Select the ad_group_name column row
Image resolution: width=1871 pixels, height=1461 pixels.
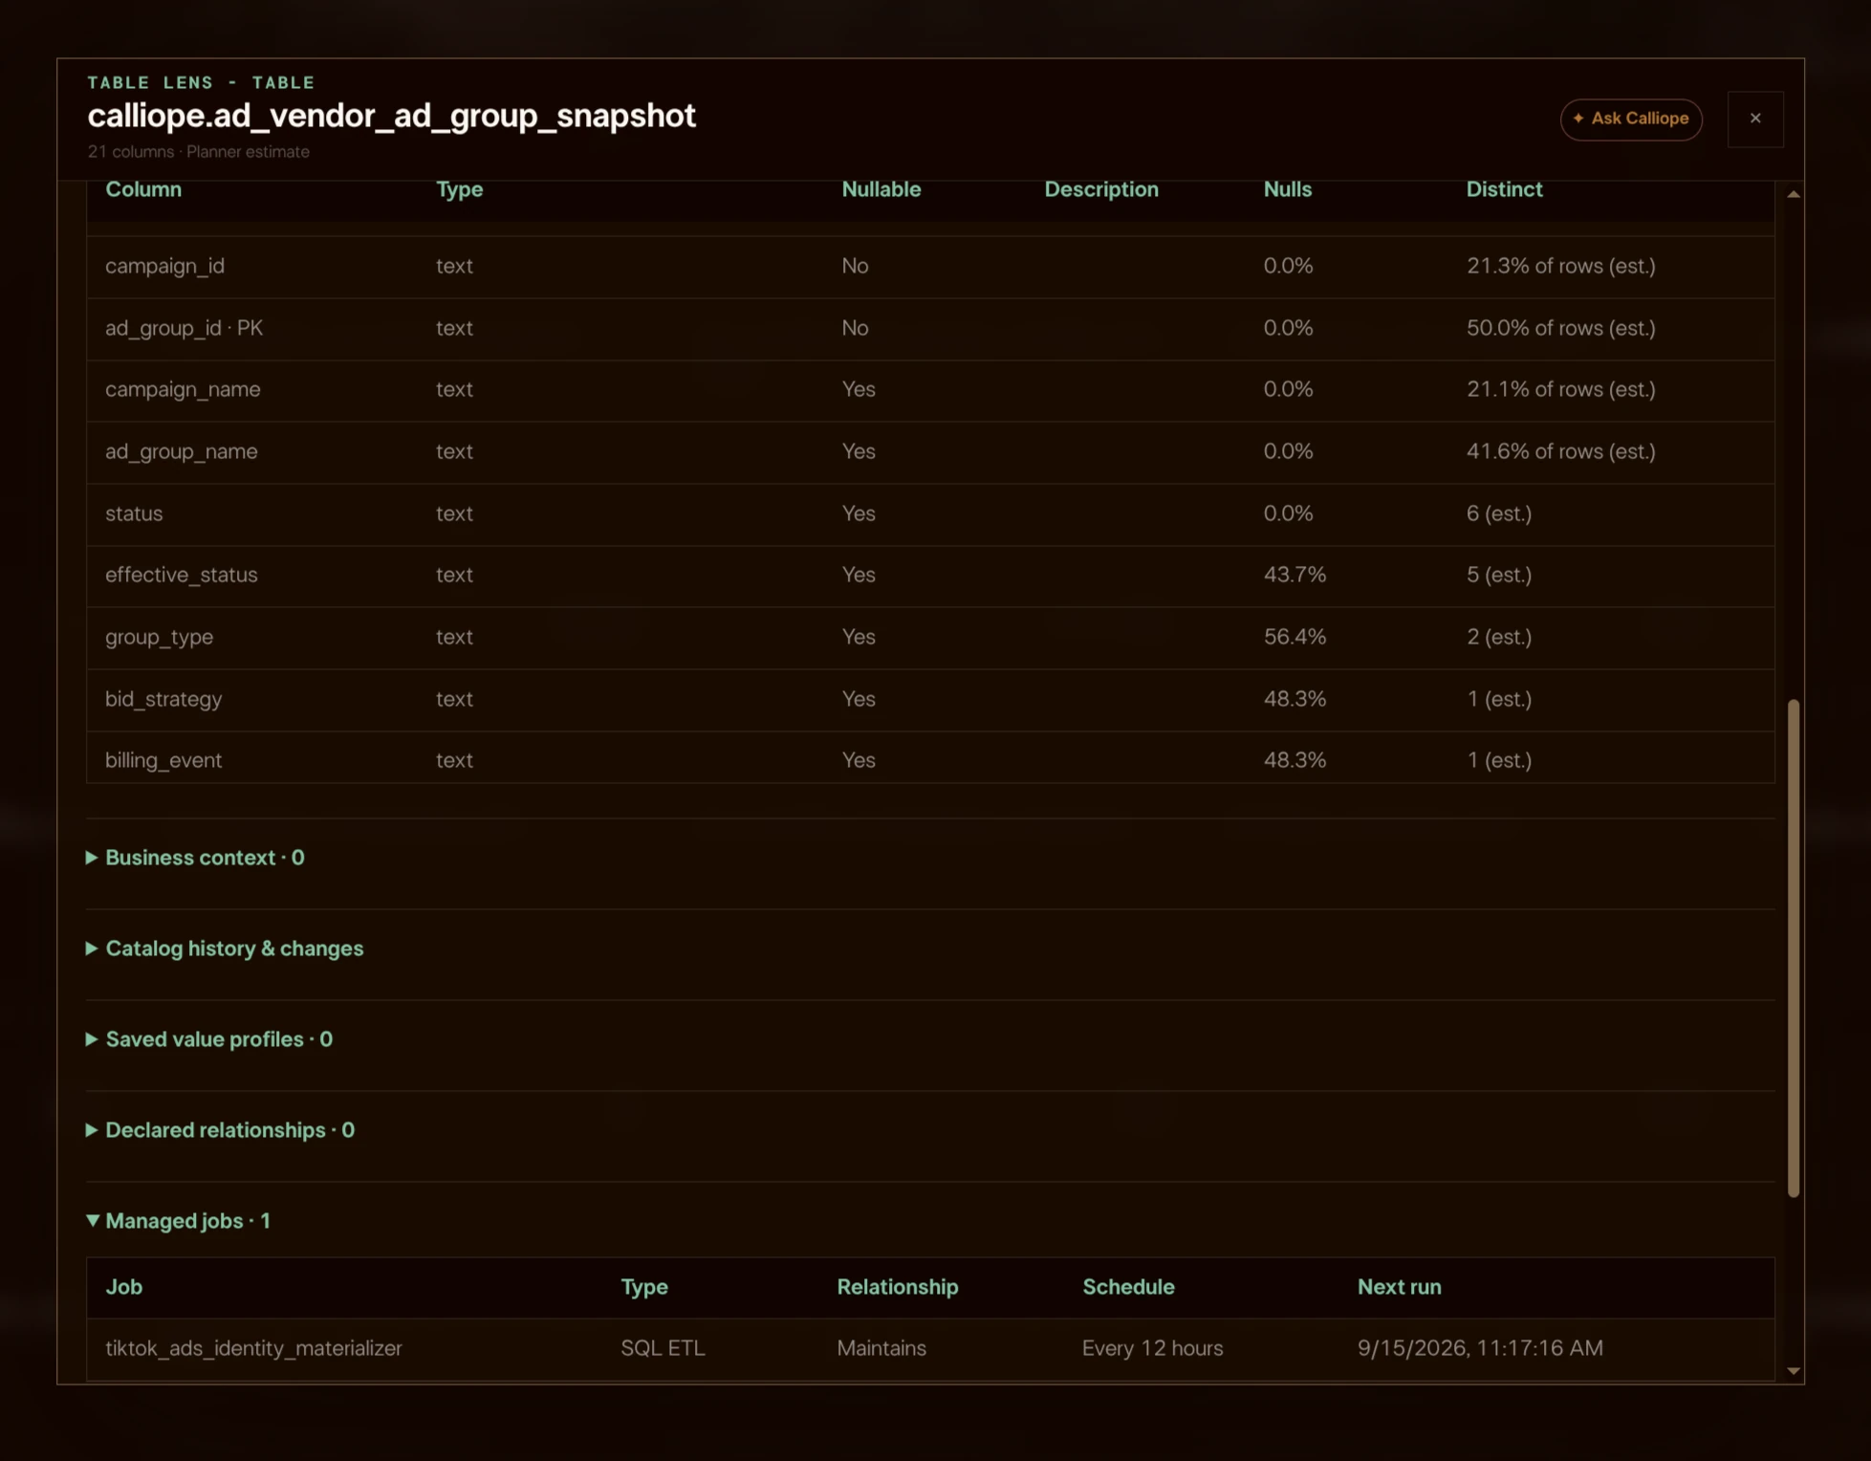point(930,452)
